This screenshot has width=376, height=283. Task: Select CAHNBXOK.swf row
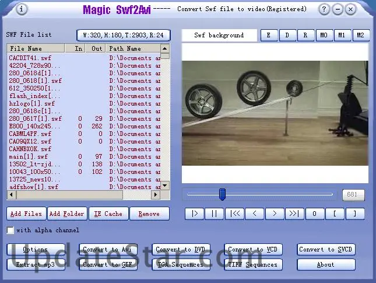click(x=84, y=149)
